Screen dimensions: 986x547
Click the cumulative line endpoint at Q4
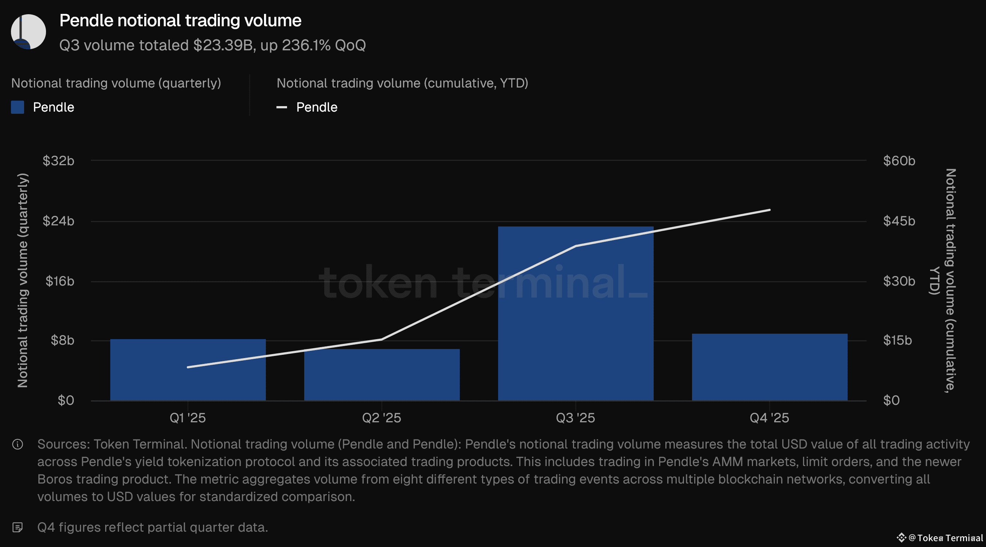(x=769, y=210)
